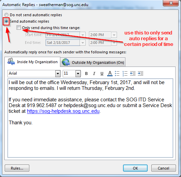Open the Arial font name dropdown

(x=58, y=73)
